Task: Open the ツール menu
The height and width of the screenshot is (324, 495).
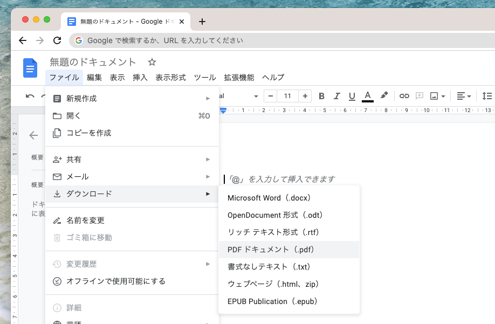Action: [x=205, y=77]
